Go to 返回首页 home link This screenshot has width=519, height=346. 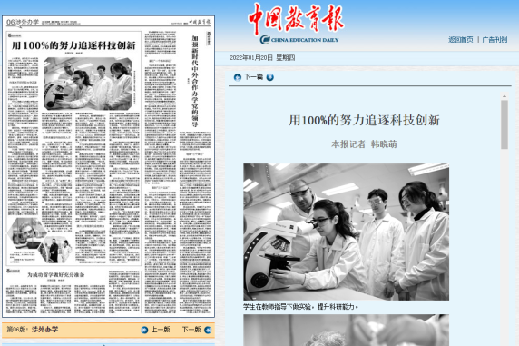point(461,40)
